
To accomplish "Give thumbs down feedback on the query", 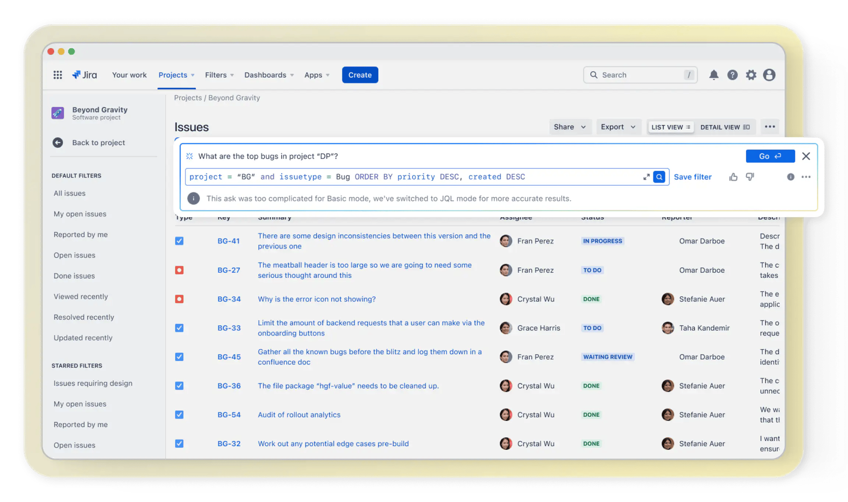I will pos(750,177).
